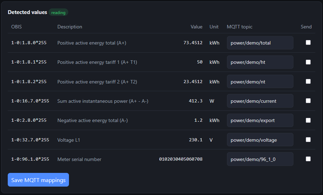
Task: Select the power/demo/current topic field
Action: pyautogui.click(x=260, y=101)
